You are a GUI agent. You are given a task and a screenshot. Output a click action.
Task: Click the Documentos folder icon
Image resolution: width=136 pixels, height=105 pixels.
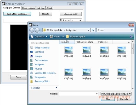[x=32, y=60]
